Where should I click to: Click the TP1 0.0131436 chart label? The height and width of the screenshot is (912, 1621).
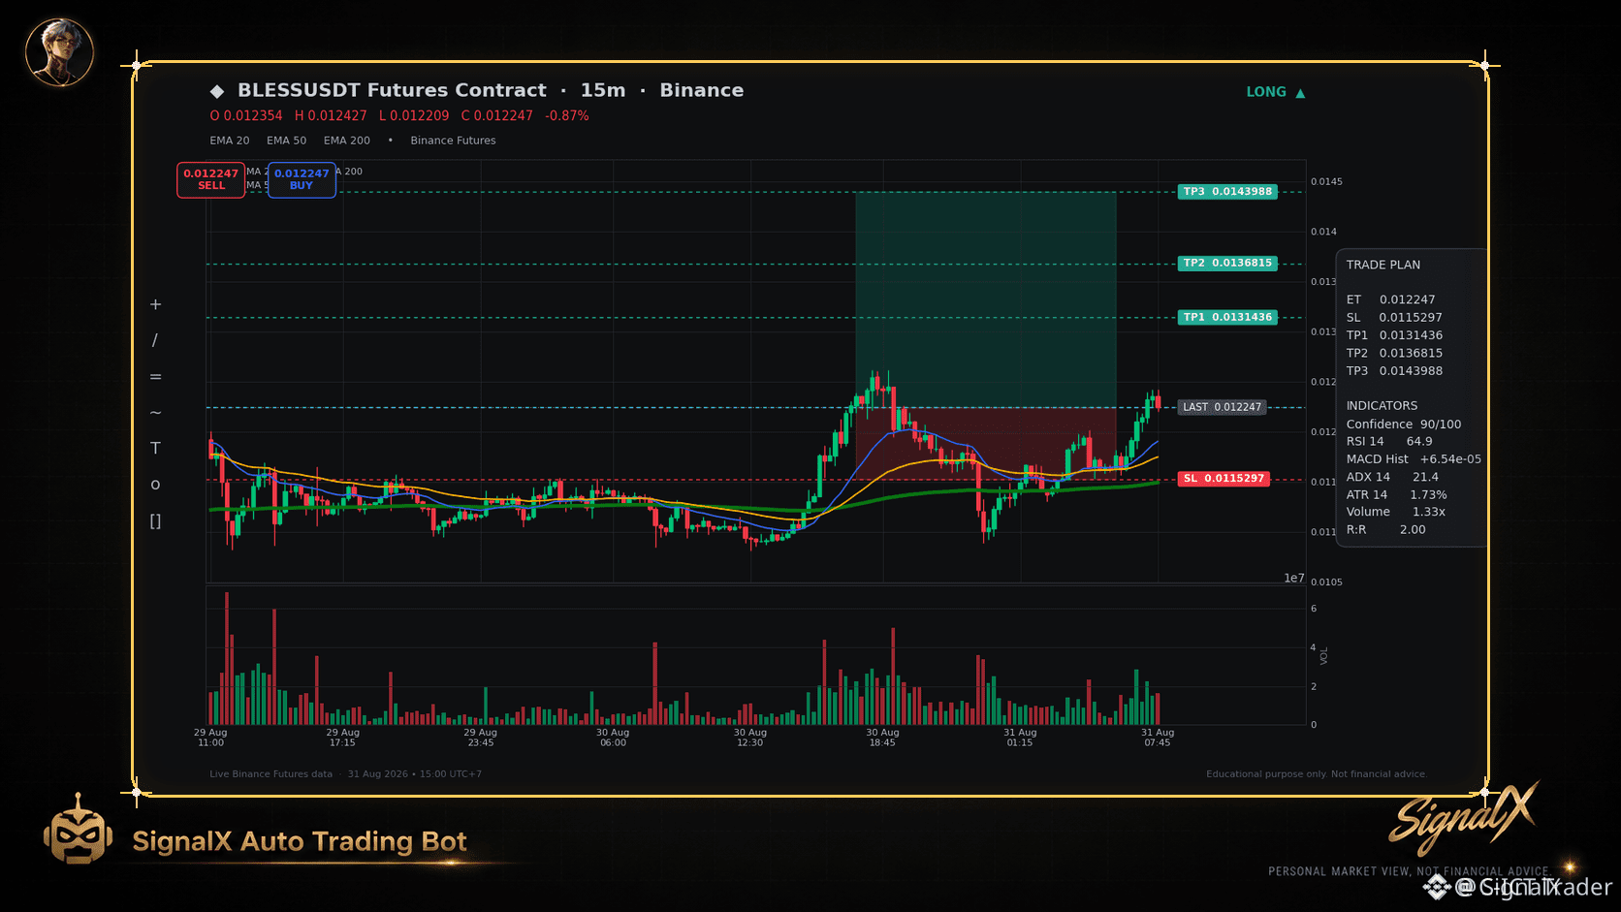tap(1227, 318)
